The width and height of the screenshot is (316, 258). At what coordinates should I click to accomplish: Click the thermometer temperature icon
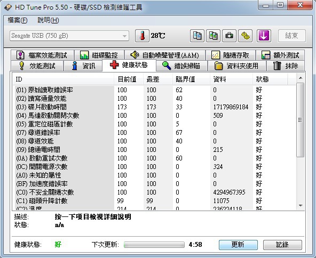(x=142, y=36)
